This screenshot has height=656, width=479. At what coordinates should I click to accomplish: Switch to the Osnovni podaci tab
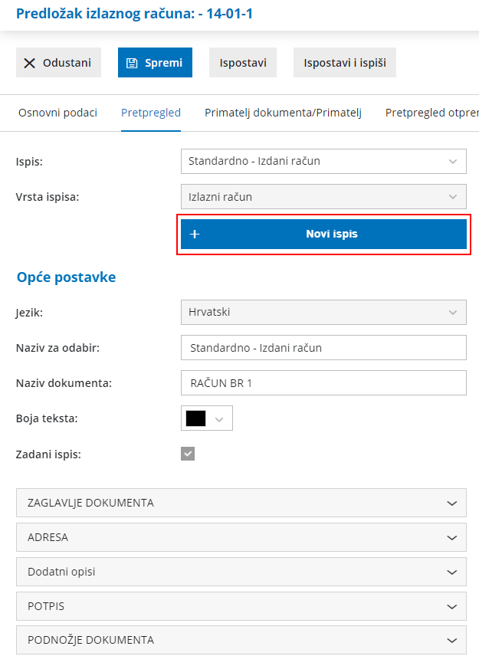pos(57,113)
